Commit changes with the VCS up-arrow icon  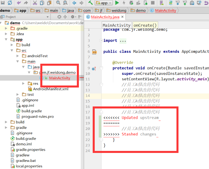click(185, 3)
